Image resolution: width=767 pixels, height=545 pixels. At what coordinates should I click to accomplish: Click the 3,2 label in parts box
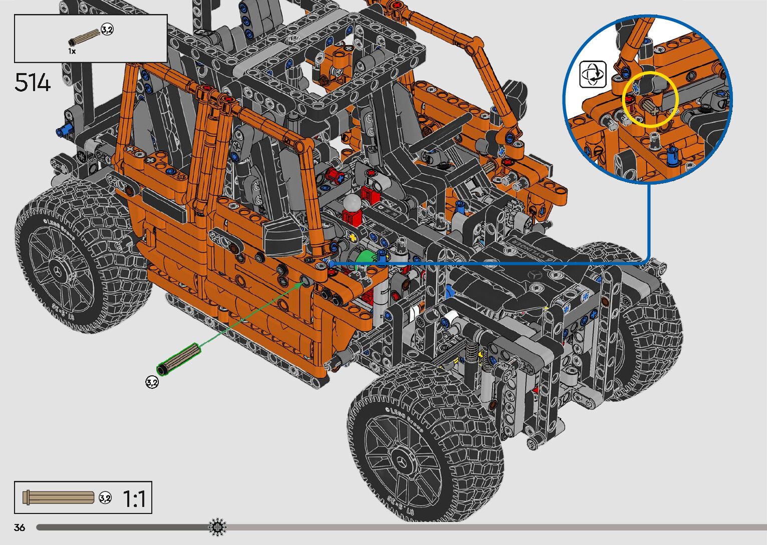(107, 30)
